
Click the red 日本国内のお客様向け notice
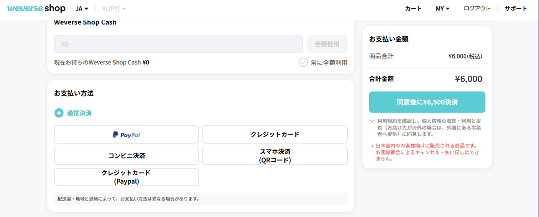click(x=426, y=152)
